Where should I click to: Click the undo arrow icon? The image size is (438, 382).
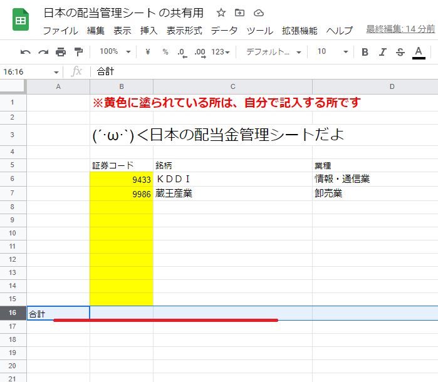(26, 52)
